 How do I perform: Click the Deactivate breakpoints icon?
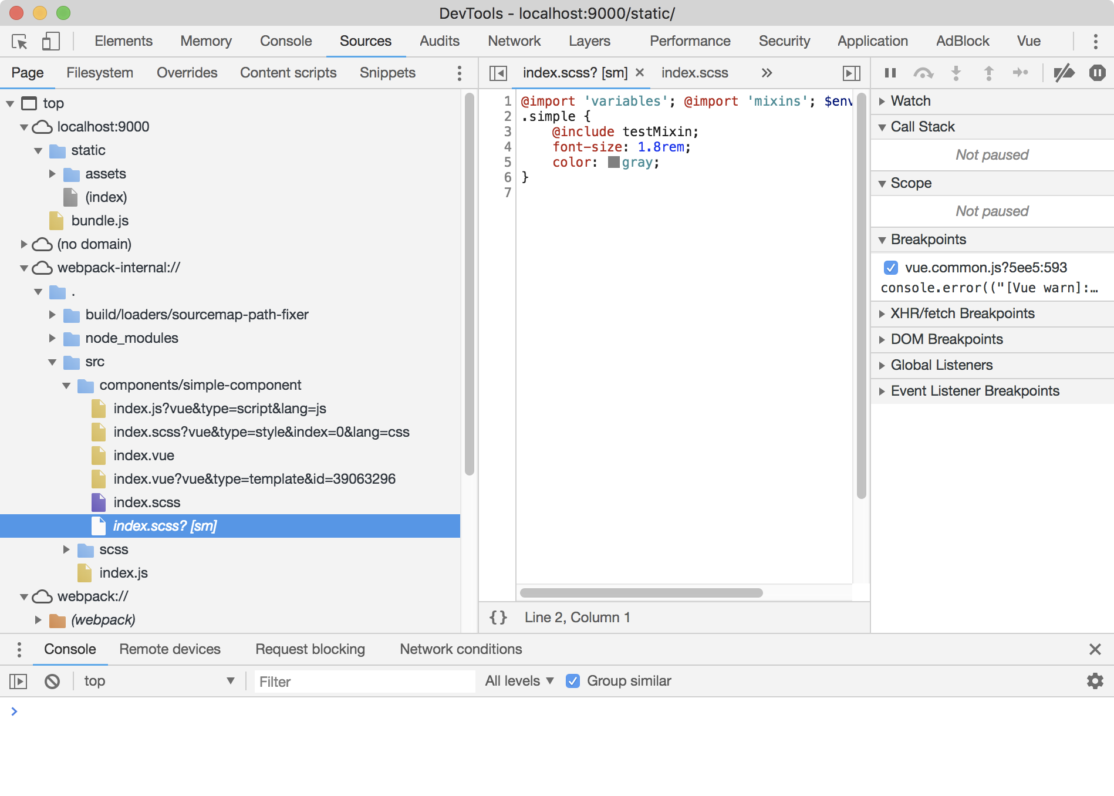(x=1064, y=73)
